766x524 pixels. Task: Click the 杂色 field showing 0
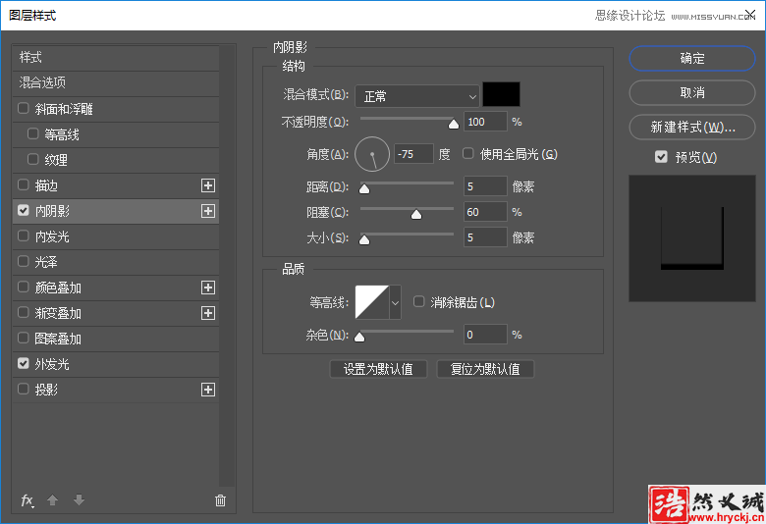(485, 335)
